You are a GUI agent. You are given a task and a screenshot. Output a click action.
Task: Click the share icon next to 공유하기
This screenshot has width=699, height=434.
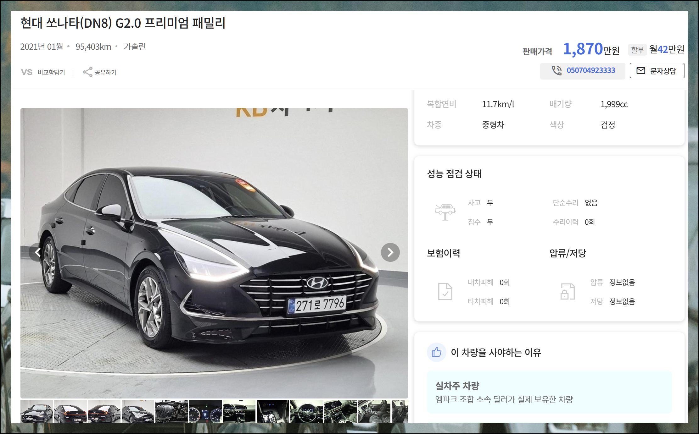click(87, 72)
